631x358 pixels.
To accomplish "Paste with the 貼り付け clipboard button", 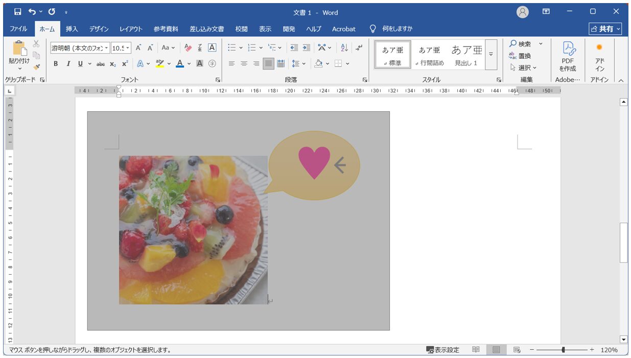I will pyautogui.click(x=19, y=55).
